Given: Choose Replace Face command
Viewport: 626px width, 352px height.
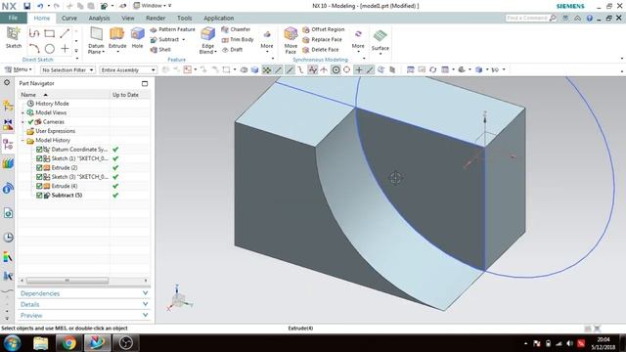Looking at the screenshot, I should 322,39.
